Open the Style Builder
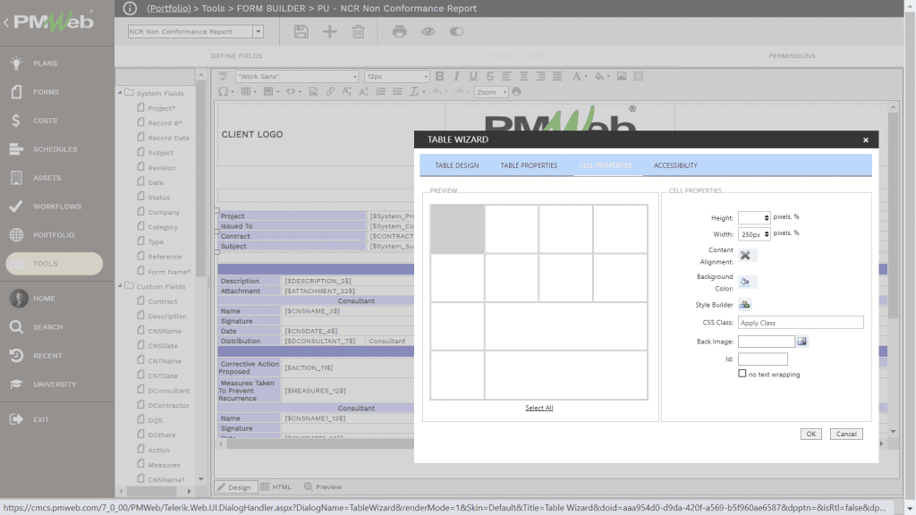The height and width of the screenshot is (515, 916). point(745,304)
